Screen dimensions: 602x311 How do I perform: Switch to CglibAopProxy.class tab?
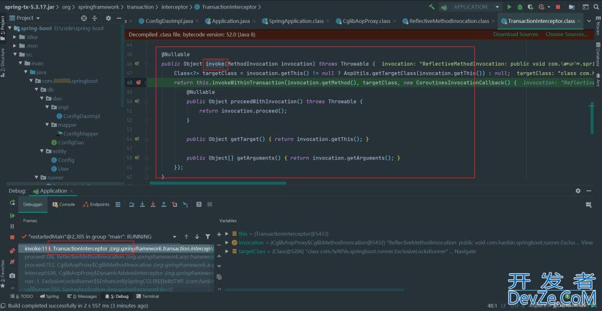[x=367, y=21]
